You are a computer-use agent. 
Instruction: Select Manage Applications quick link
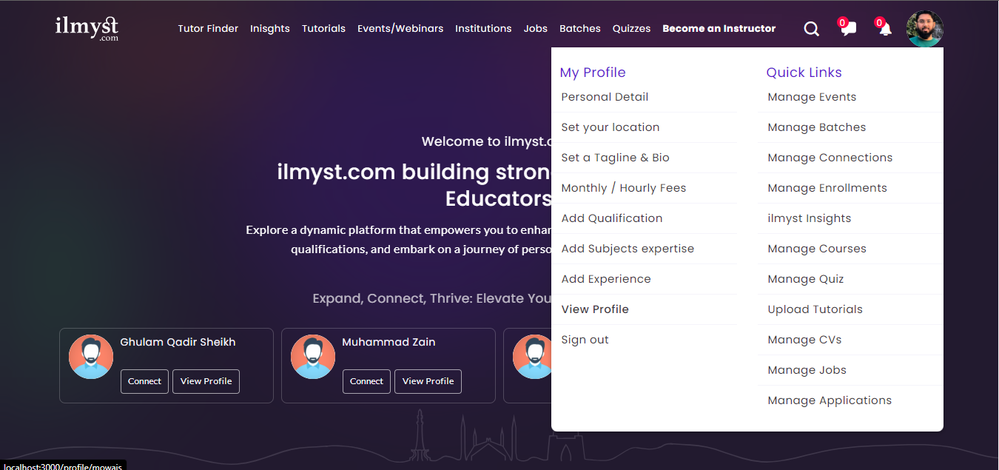click(830, 400)
